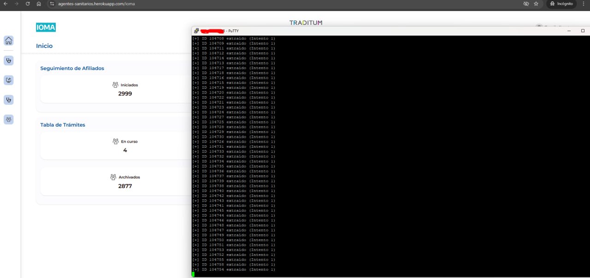Click the PuTTY line for ID 104754
The width and height of the screenshot is (590, 278).
[234, 269]
